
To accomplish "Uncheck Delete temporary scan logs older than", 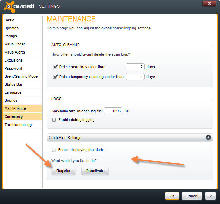I will (55, 77).
